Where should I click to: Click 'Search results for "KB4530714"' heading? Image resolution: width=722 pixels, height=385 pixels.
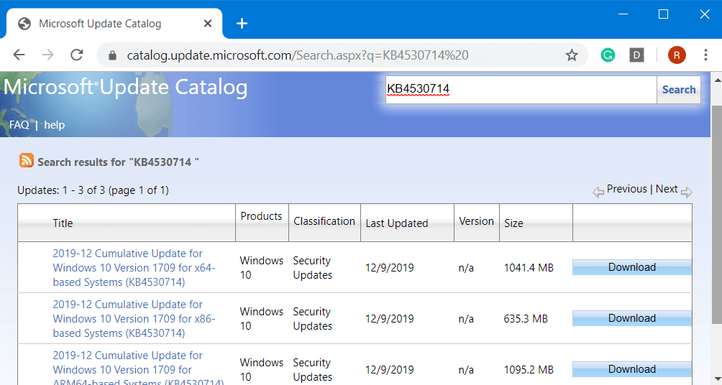[119, 162]
